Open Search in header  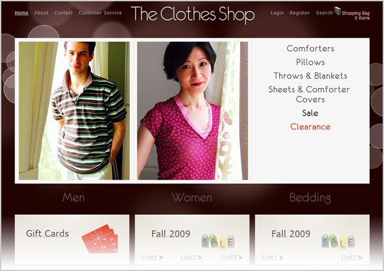pyautogui.click(x=324, y=13)
